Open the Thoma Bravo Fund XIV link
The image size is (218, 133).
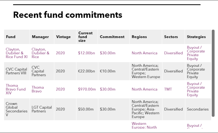pyautogui.click(x=16, y=89)
